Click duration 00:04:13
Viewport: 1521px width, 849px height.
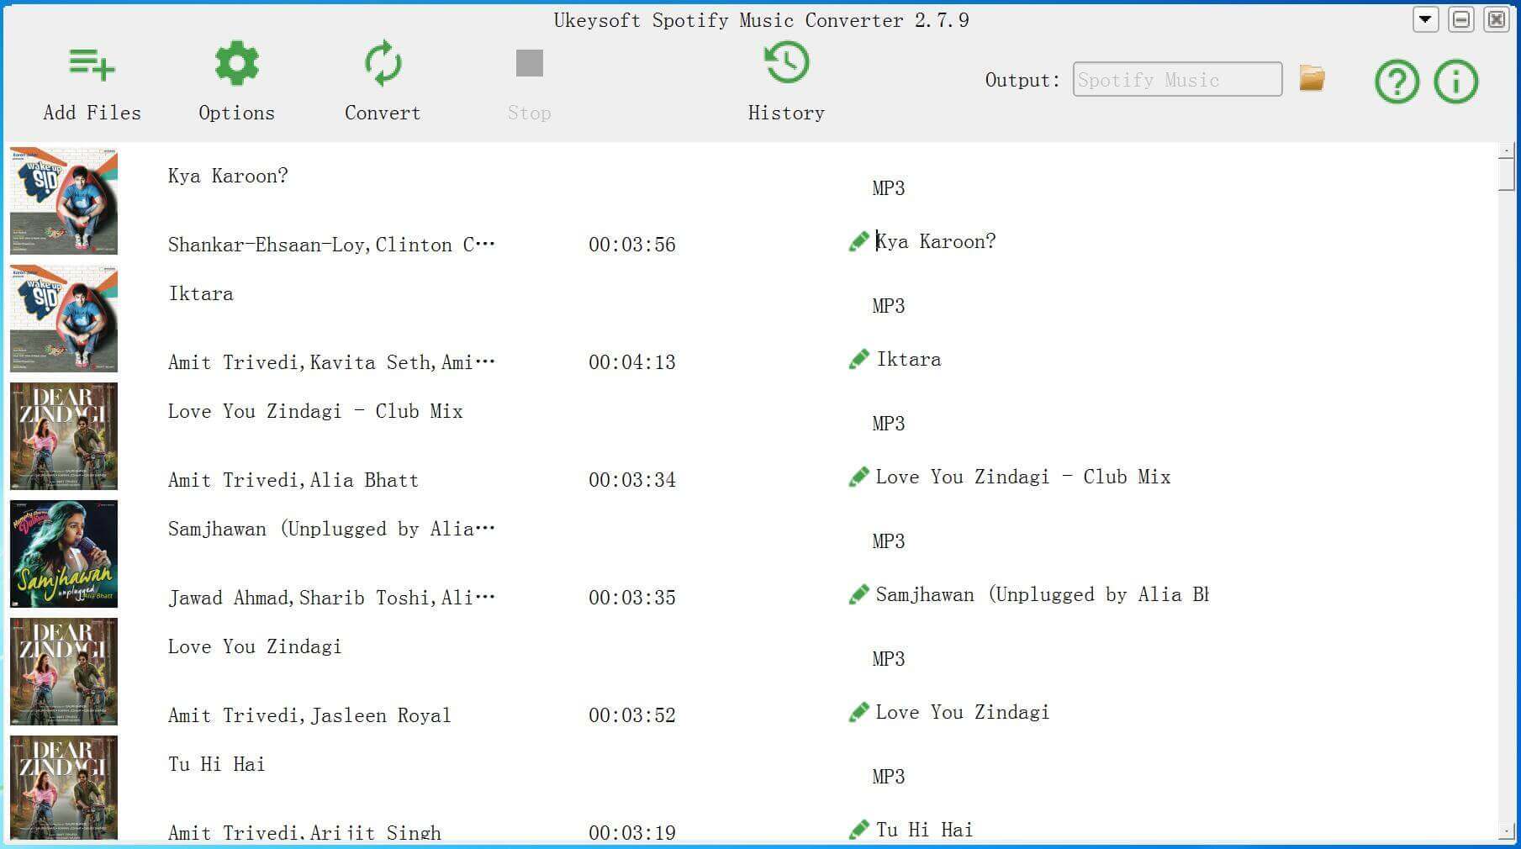point(632,362)
